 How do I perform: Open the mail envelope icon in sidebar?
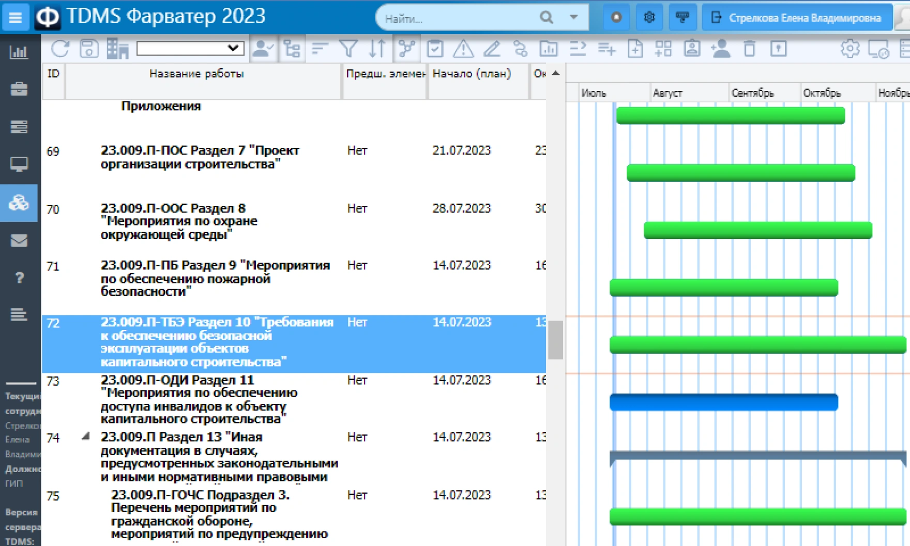click(19, 240)
